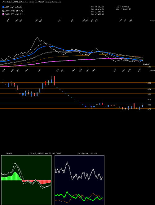
Task: Click the 'Avg V: 0.001 M' volume value
Action: tap(122, 7)
